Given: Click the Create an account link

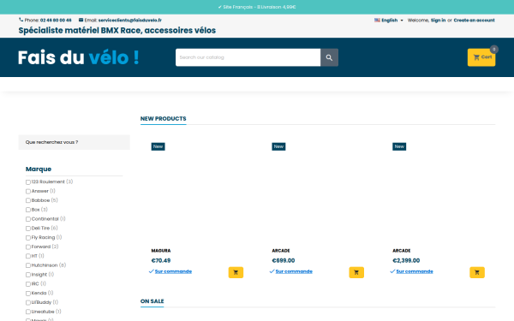Looking at the screenshot, I should pos(474,20).
